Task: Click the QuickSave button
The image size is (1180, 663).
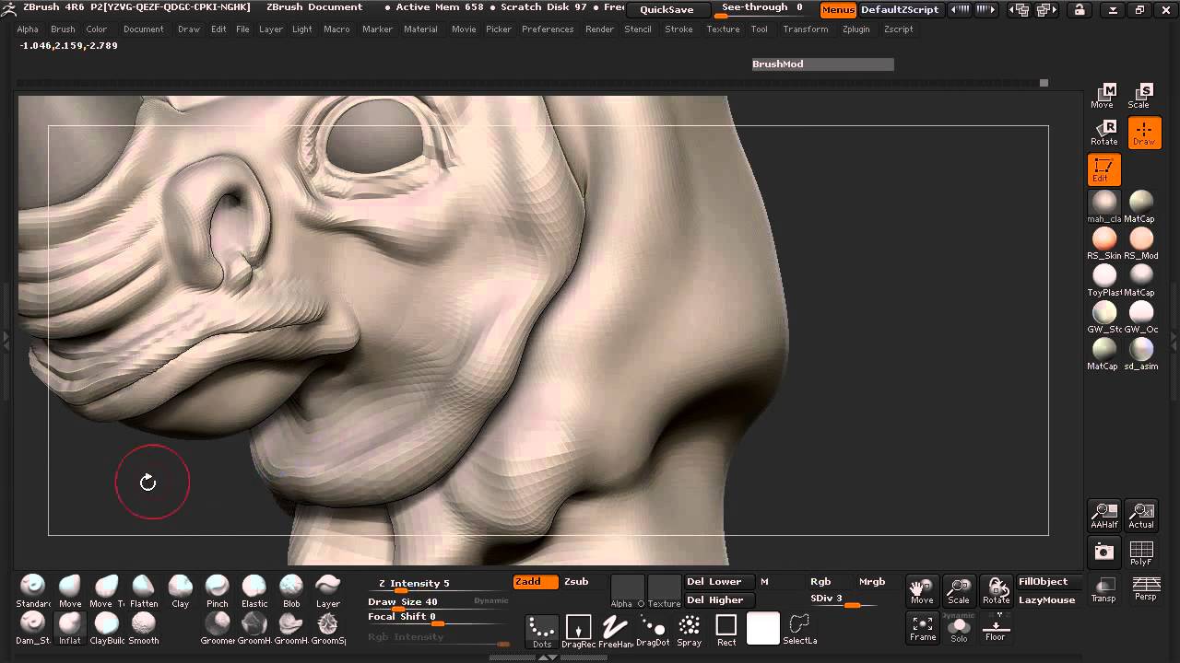Action: 667,10
